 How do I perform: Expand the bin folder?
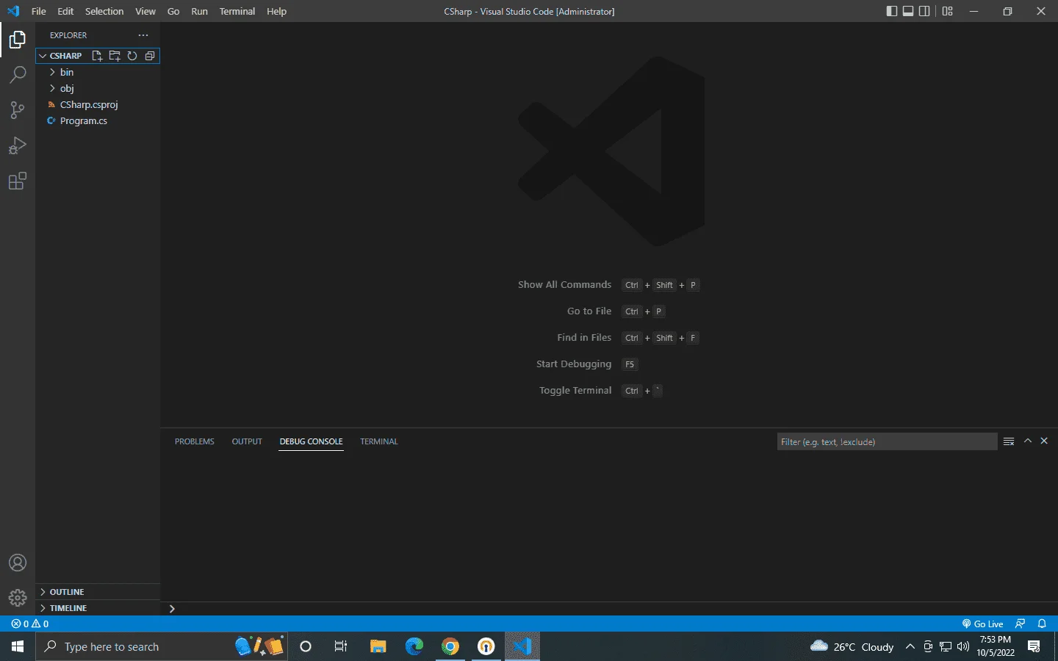(x=98, y=72)
